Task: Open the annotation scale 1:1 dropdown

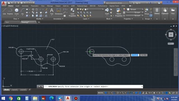Action: 150,93
